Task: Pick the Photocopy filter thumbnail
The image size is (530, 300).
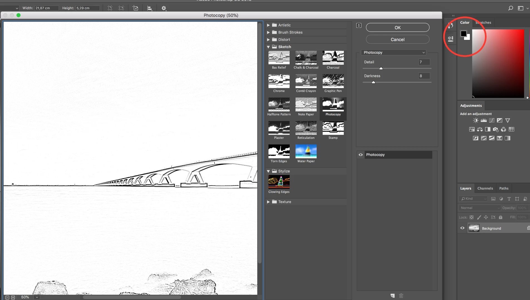Action: pyautogui.click(x=333, y=104)
